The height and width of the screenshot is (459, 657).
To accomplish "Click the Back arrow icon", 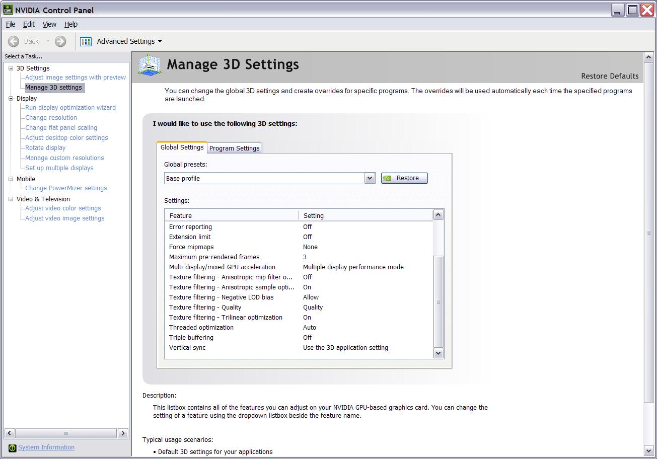I will 14,41.
